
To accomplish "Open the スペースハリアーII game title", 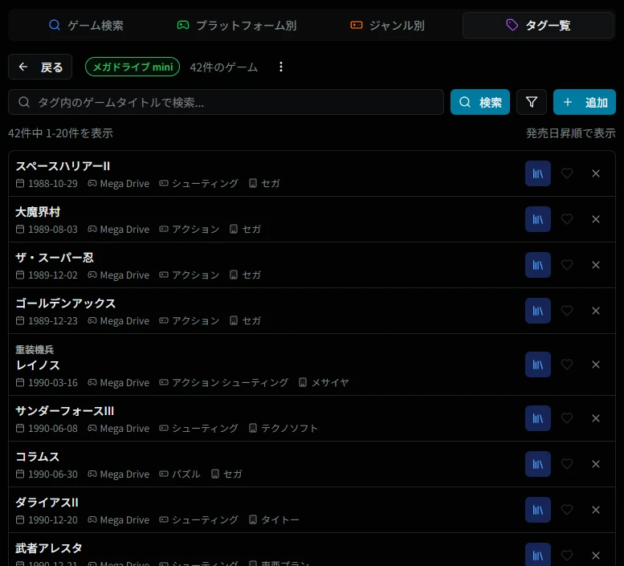I will click(x=63, y=166).
